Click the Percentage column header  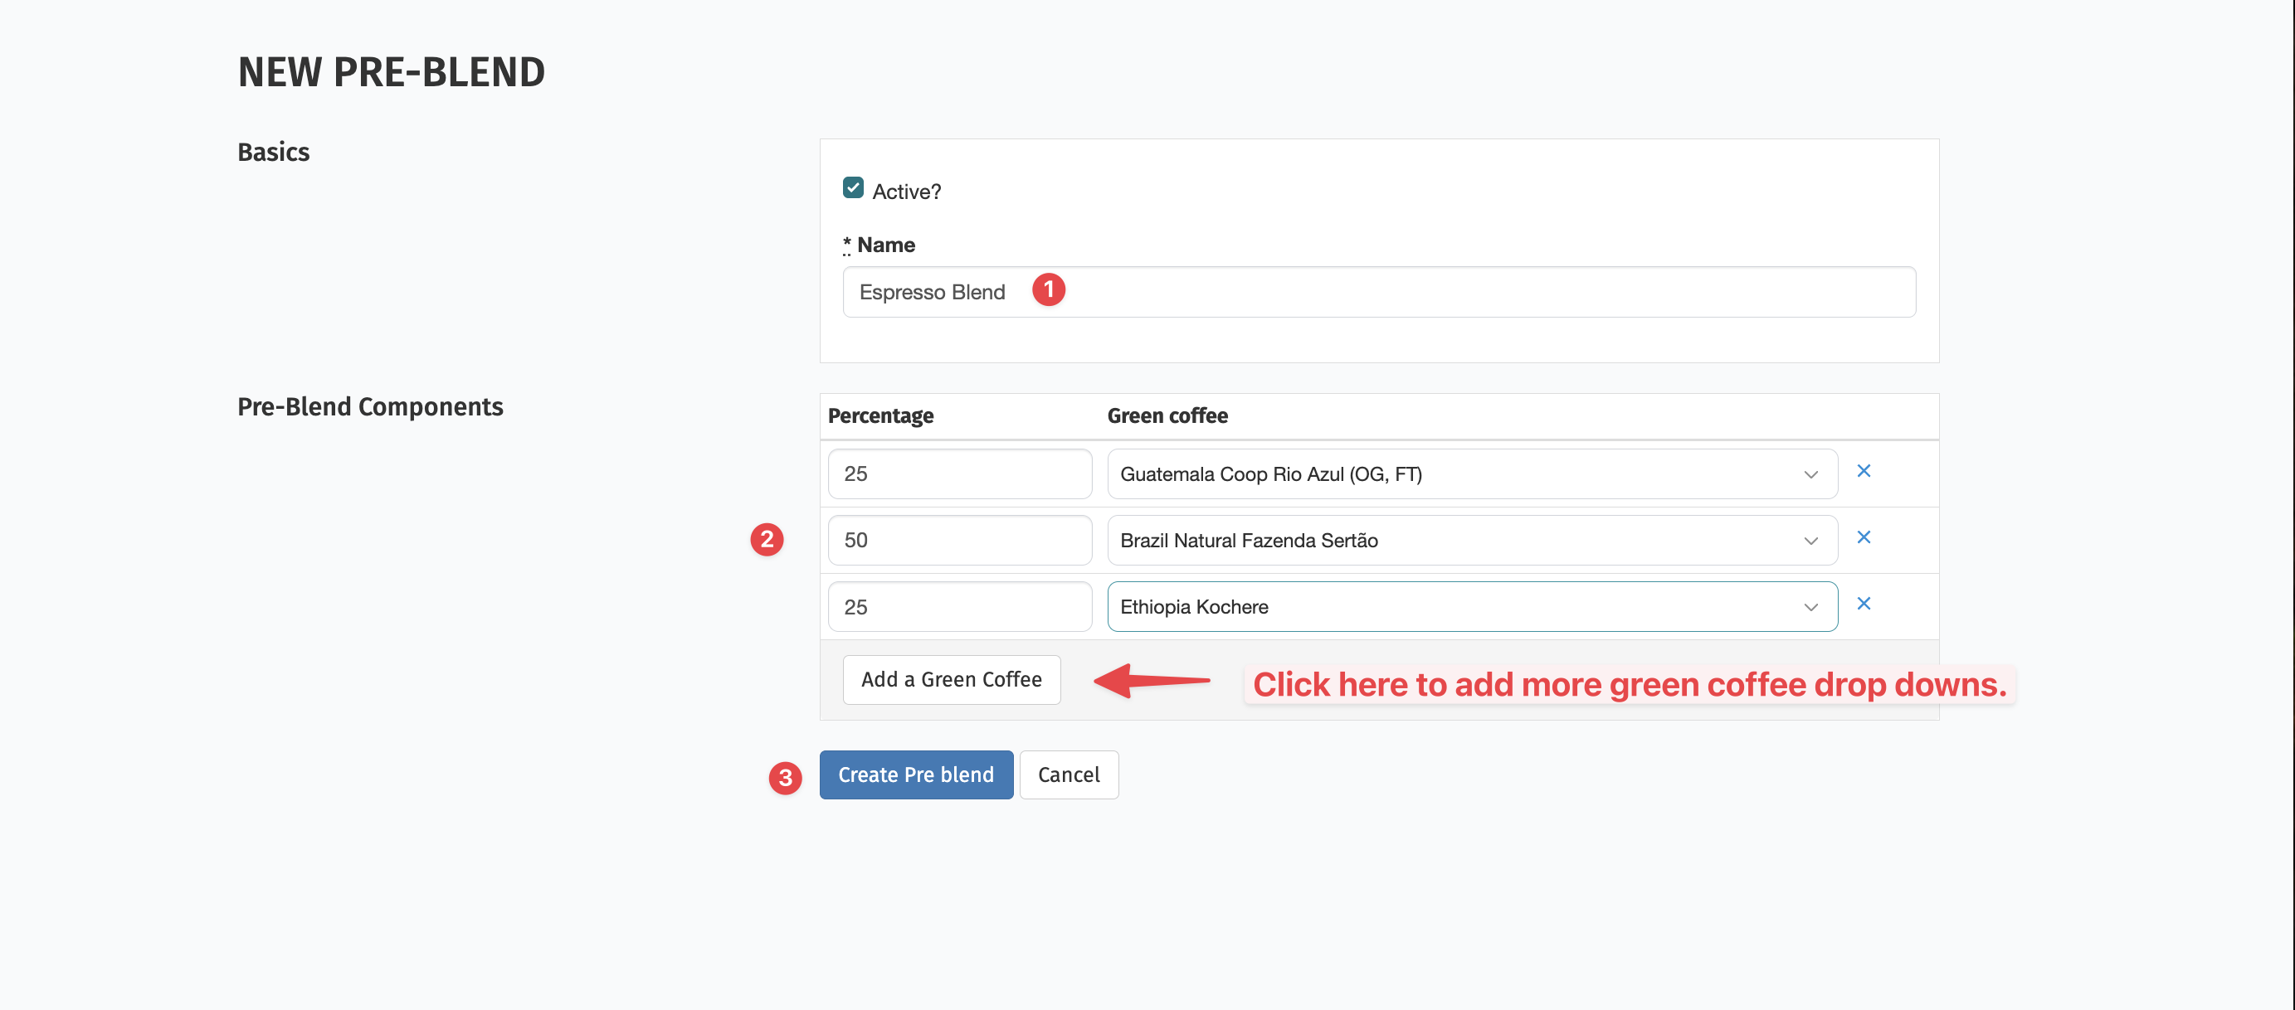point(880,416)
